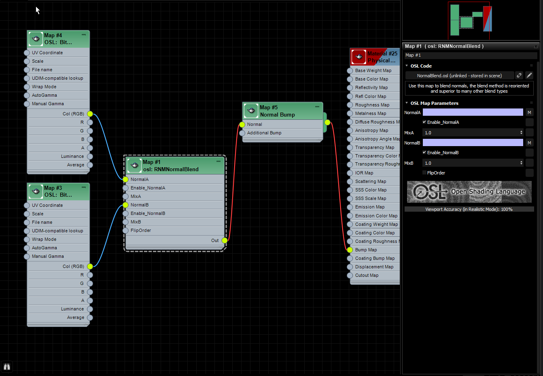Select the Material #25 physical material icon

358,57
